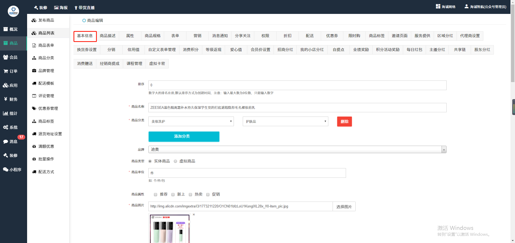The width and height of the screenshot is (515, 243).
Task: Open the 护肤品 subcategory dropdown
Action: tap(285, 121)
